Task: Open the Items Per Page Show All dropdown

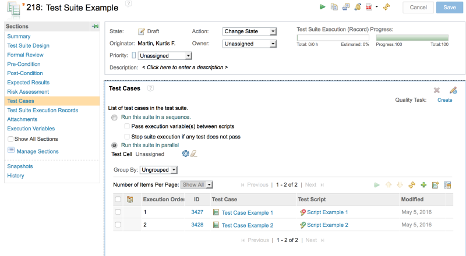Action: [x=197, y=184]
